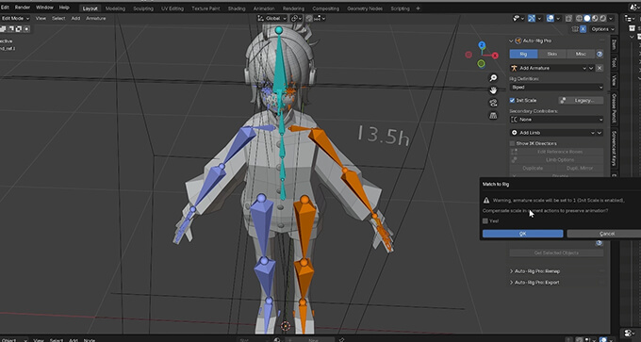Click the outliner display mode icon
This screenshot has width=641, height=342.
point(628,19)
